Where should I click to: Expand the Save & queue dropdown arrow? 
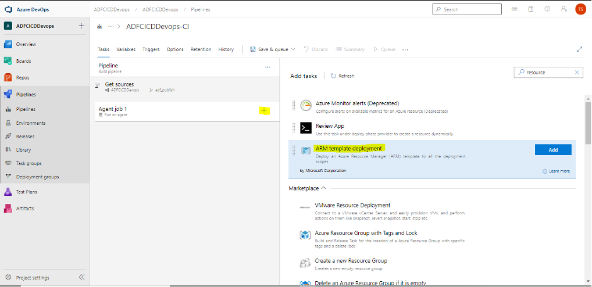point(293,49)
